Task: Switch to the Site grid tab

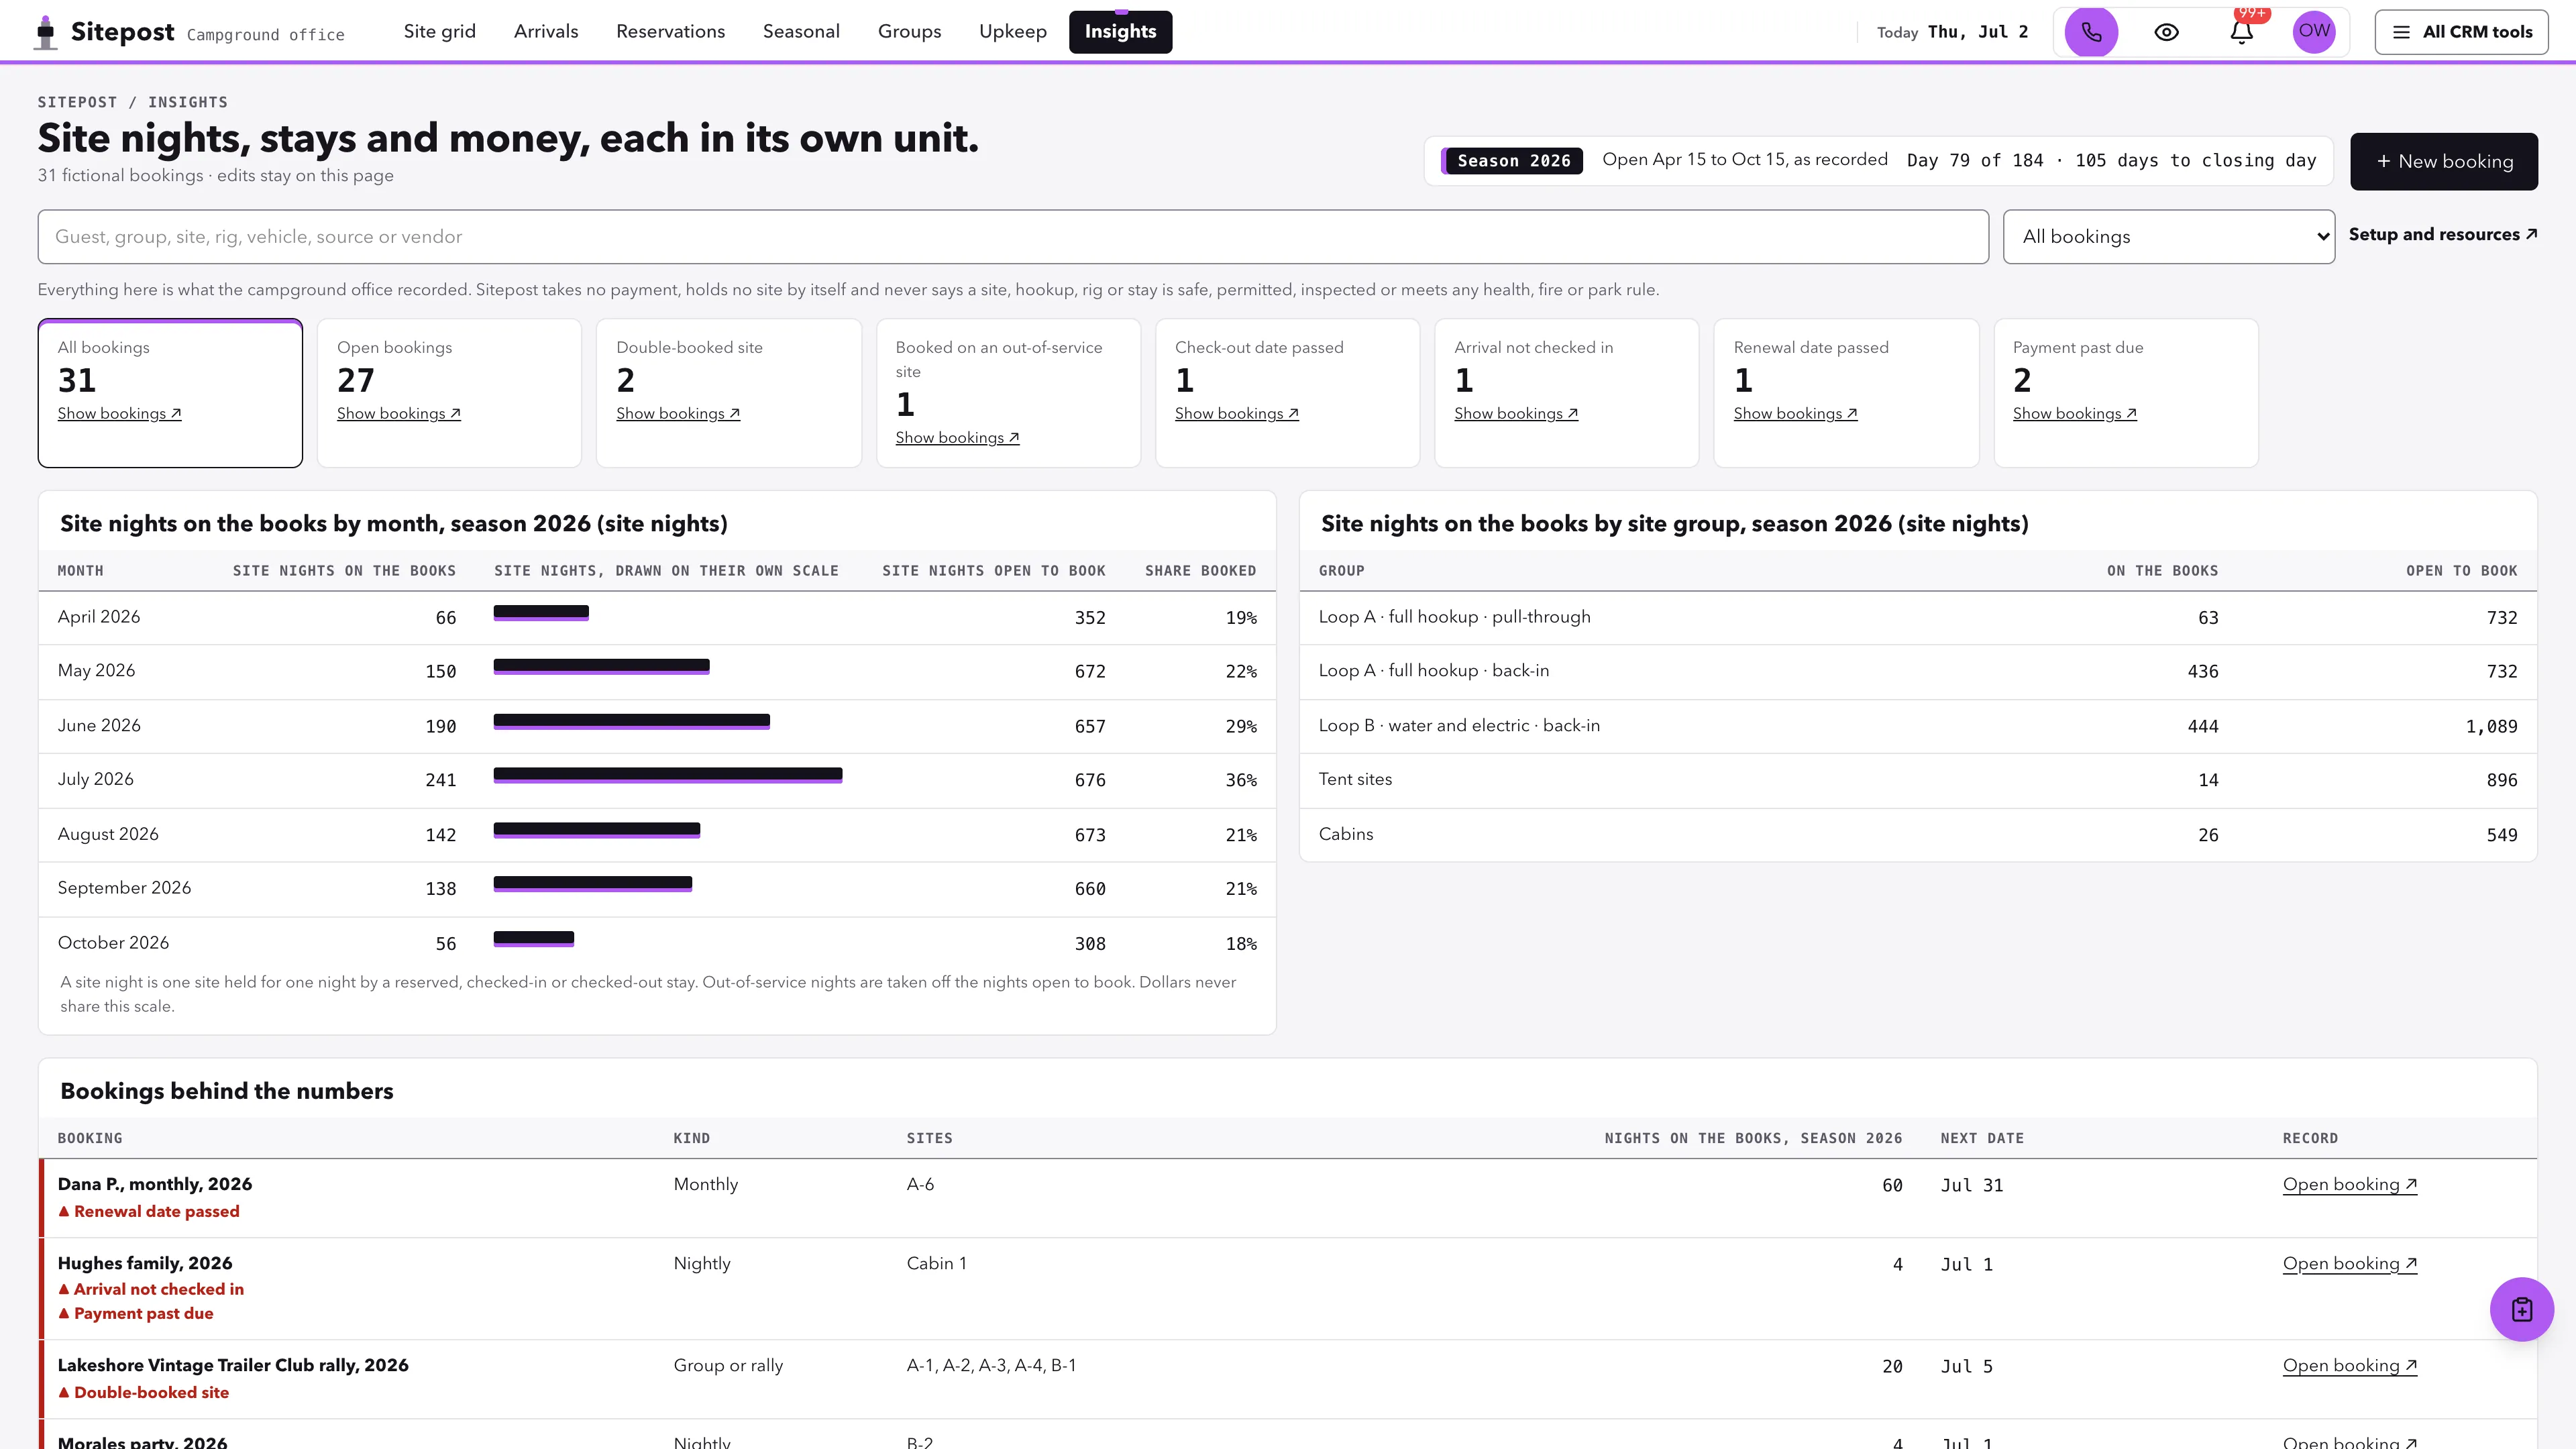Action: 440,32
